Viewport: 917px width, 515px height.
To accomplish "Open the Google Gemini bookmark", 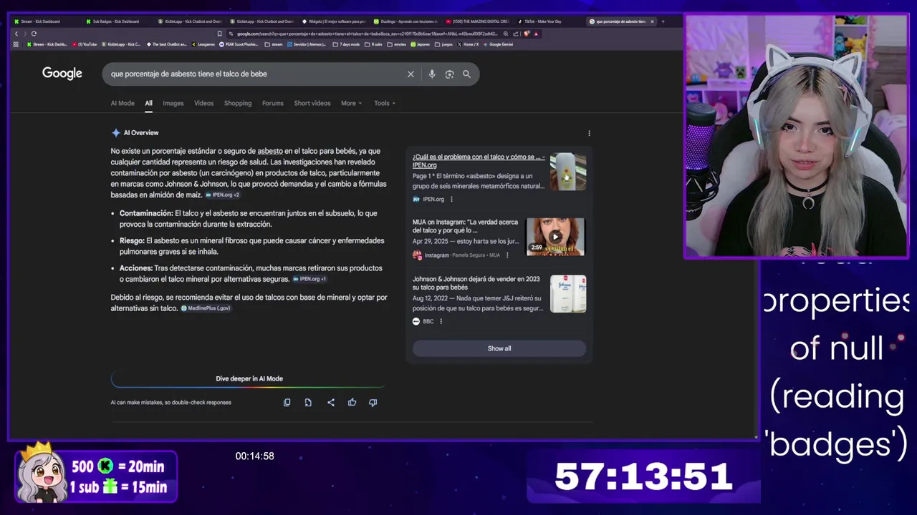I will point(498,44).
